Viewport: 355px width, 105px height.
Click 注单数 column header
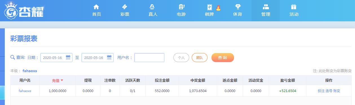[110, 80]
